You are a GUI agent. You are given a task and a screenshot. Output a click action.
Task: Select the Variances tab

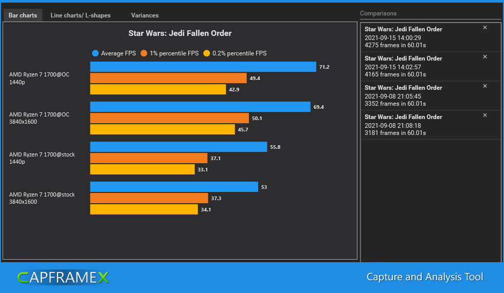(x=145, y=15)
